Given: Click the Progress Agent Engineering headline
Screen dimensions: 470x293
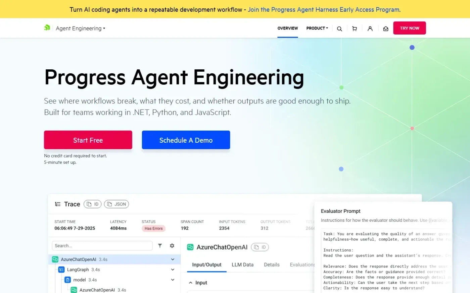Looking at the screenshot, I should click(x=174, y=77).
